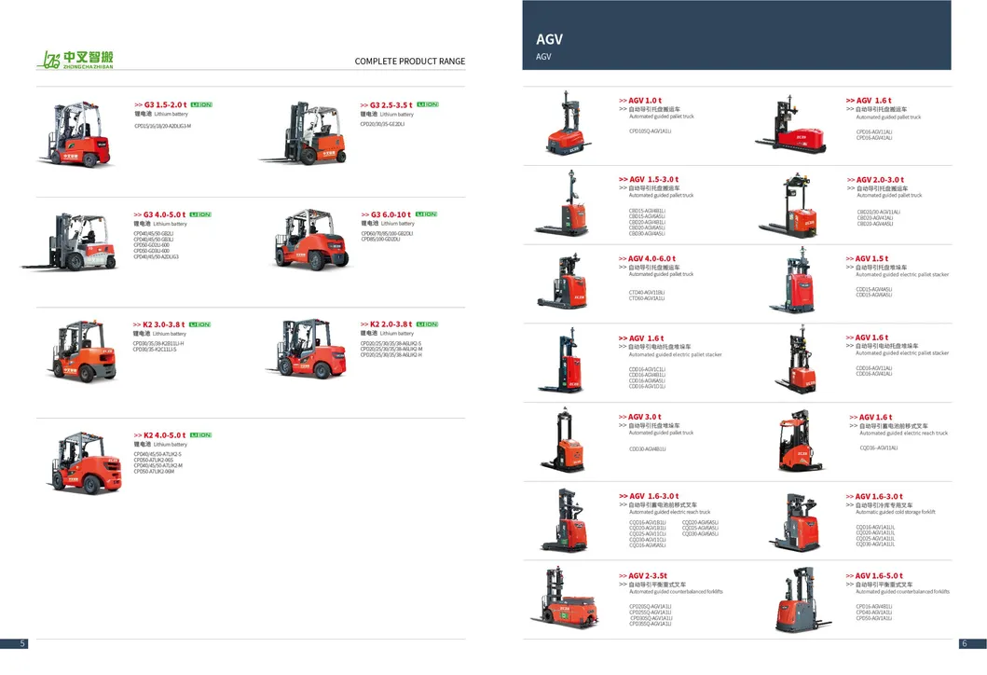This screenshot has width=987, height=675.
Task: Expand the chevron before AGV 1.0 t heading
Action: point(621,100)
